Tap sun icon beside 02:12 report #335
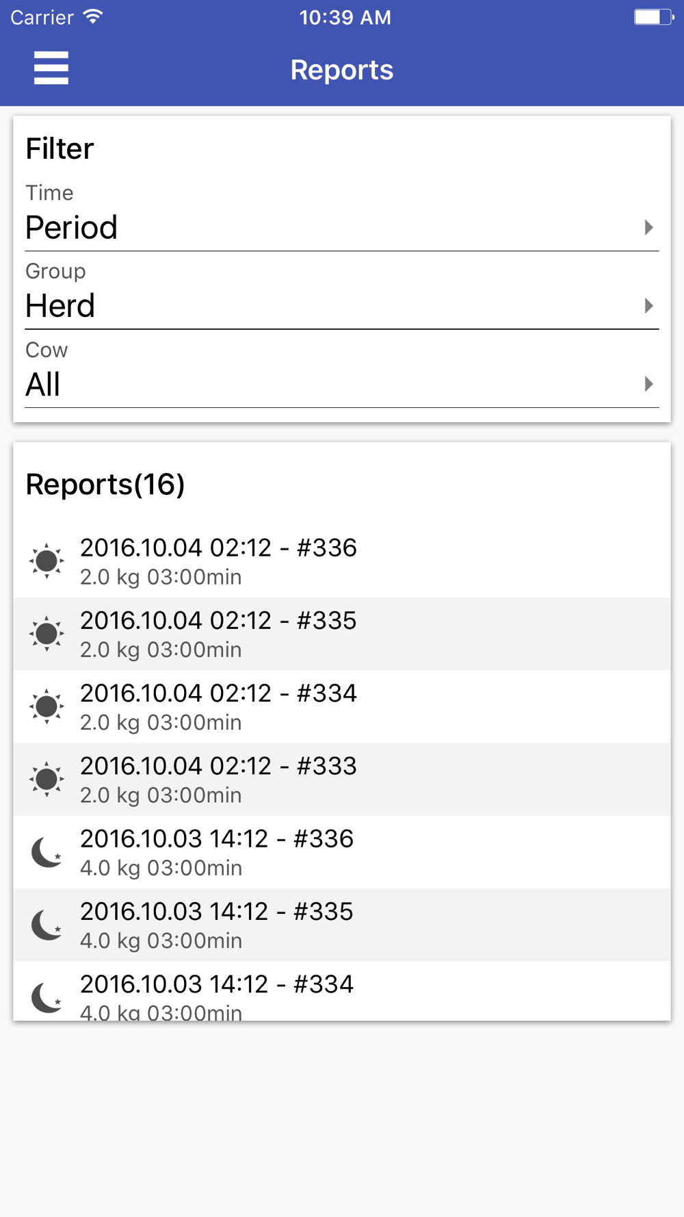This screenshot has height=1217, width=684. pos(47,634)
